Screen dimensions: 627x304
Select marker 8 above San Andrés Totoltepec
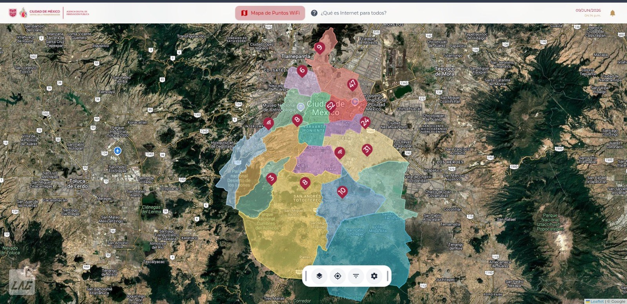coord(305,183)
